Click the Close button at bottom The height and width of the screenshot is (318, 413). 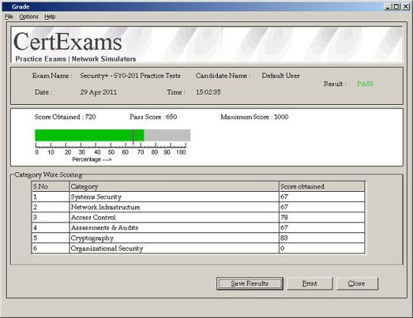(357, 284)
